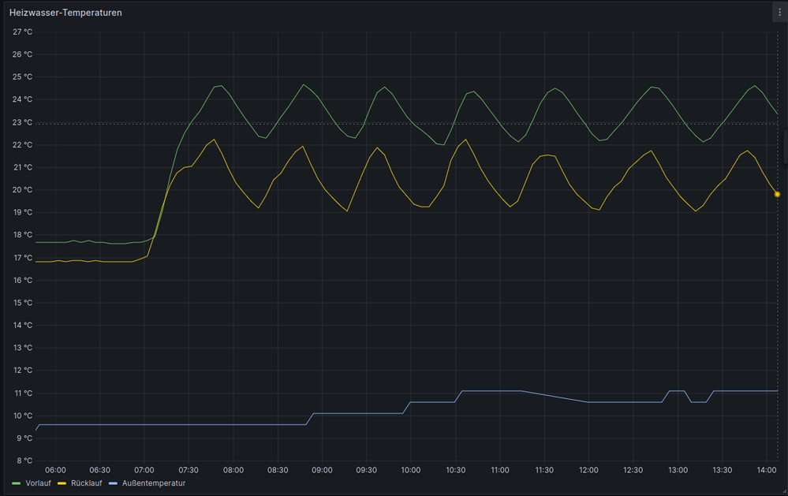Image resolution: width=788 pixels, height=496 pixels.
Task: Click the 23 °C y-axis label
Action: click(x=22, y=122)
